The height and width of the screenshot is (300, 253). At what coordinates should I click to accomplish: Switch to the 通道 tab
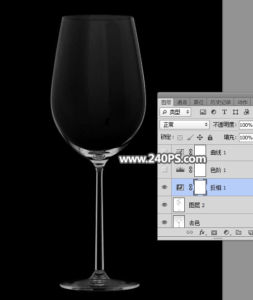pyautogui.click(x=182, y=102)
